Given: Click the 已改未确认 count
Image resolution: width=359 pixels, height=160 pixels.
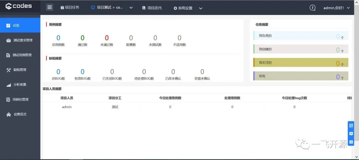Looking at the screenshot, I should point(173,72).
